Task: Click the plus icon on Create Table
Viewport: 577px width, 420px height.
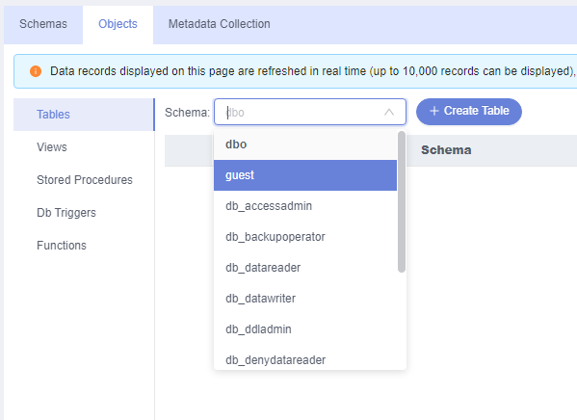Action: pyautogui.click(x=434, y=111)
